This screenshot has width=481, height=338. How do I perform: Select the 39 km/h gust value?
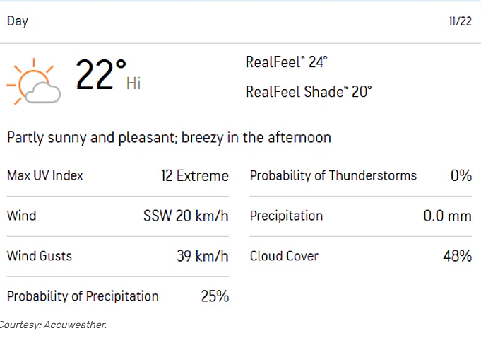[x=203, y=256]
